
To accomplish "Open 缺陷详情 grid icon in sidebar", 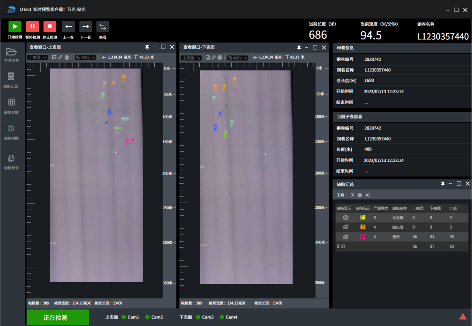I will click(11, 102).
